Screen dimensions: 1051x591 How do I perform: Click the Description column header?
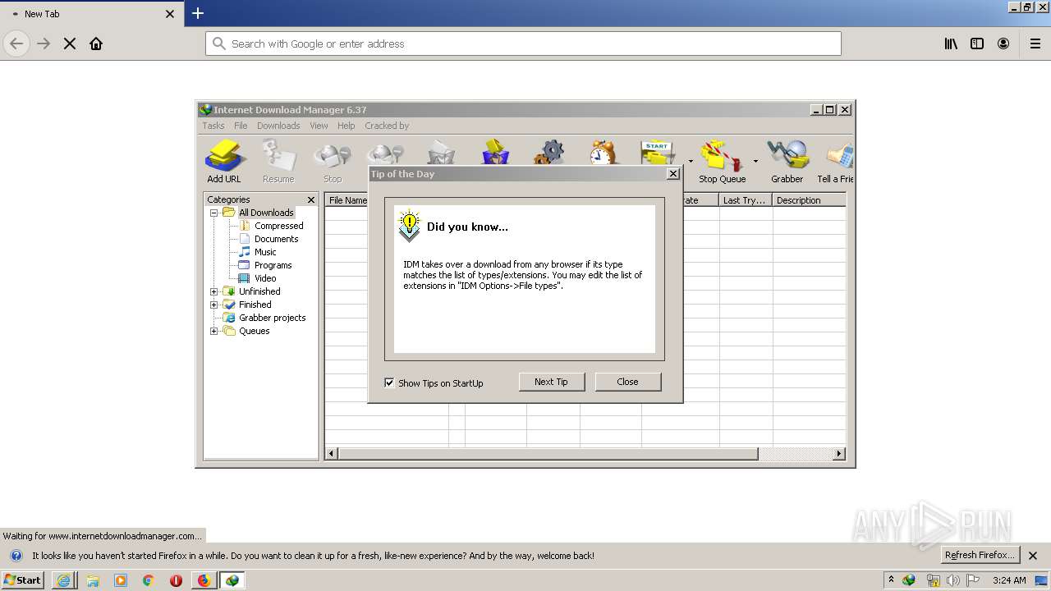pyautogui.click(x=809, y=200)
